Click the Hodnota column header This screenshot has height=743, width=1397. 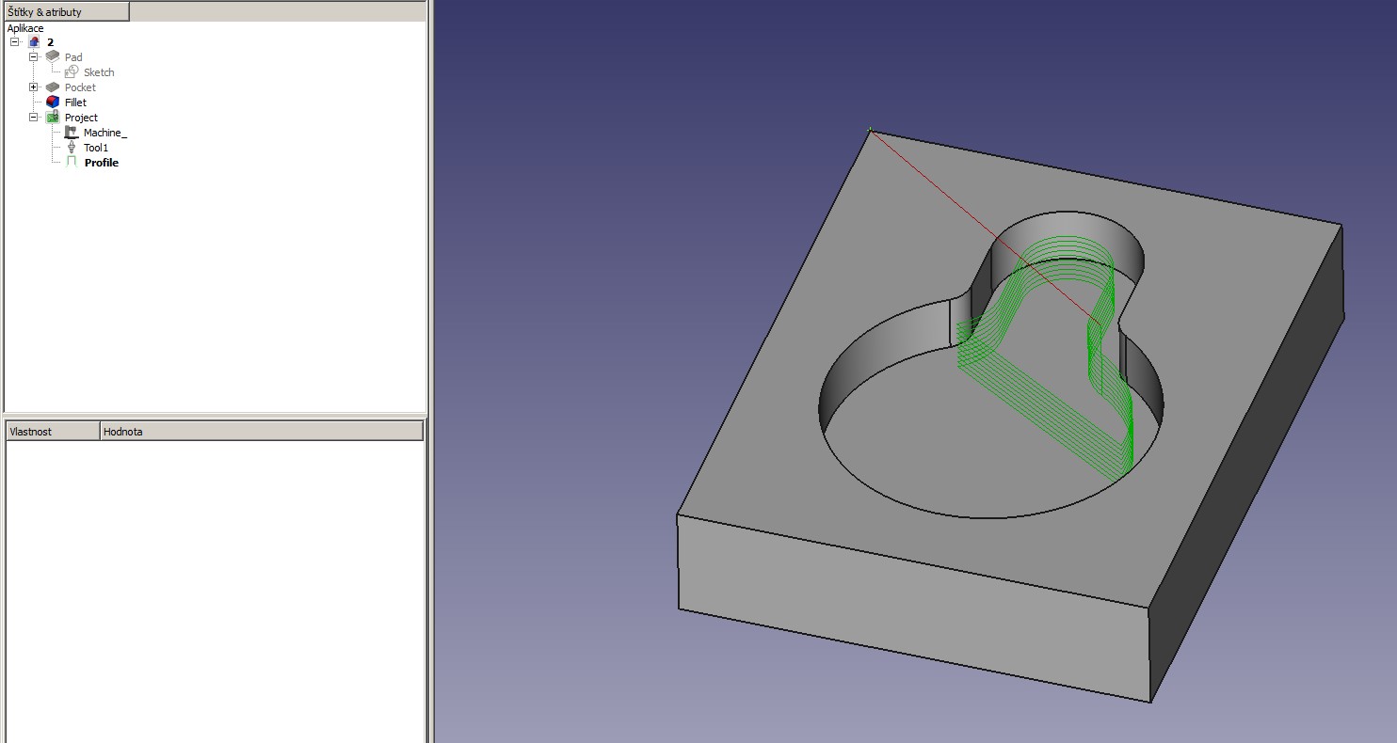[x=261, y=432]
